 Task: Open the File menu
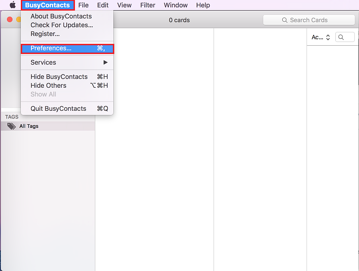coord(83,6)
